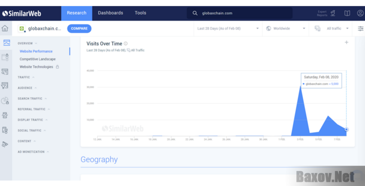Open the knowledge book icon in header
The height and width of the screenshot is (186, 365).
[x=347, y=13]
